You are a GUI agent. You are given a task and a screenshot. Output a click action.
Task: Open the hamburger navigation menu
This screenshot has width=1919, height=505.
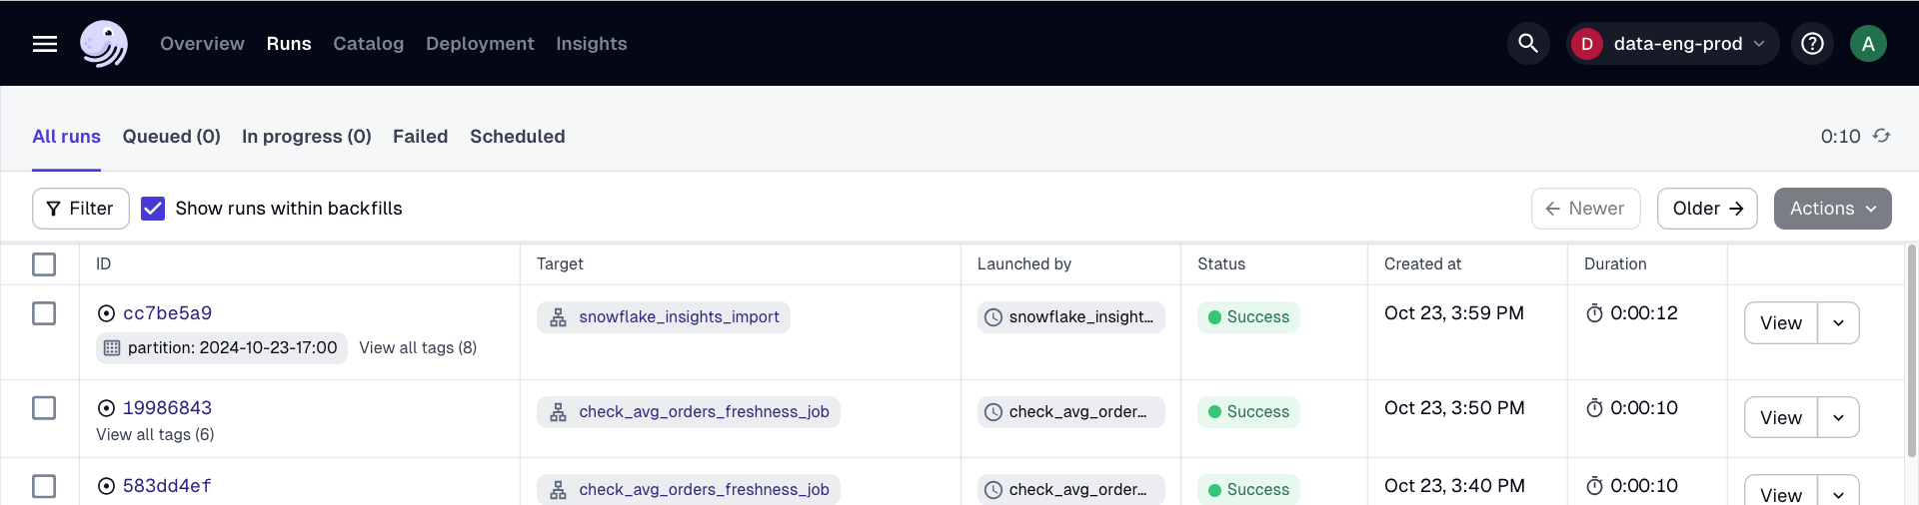[x=45, y=44]
